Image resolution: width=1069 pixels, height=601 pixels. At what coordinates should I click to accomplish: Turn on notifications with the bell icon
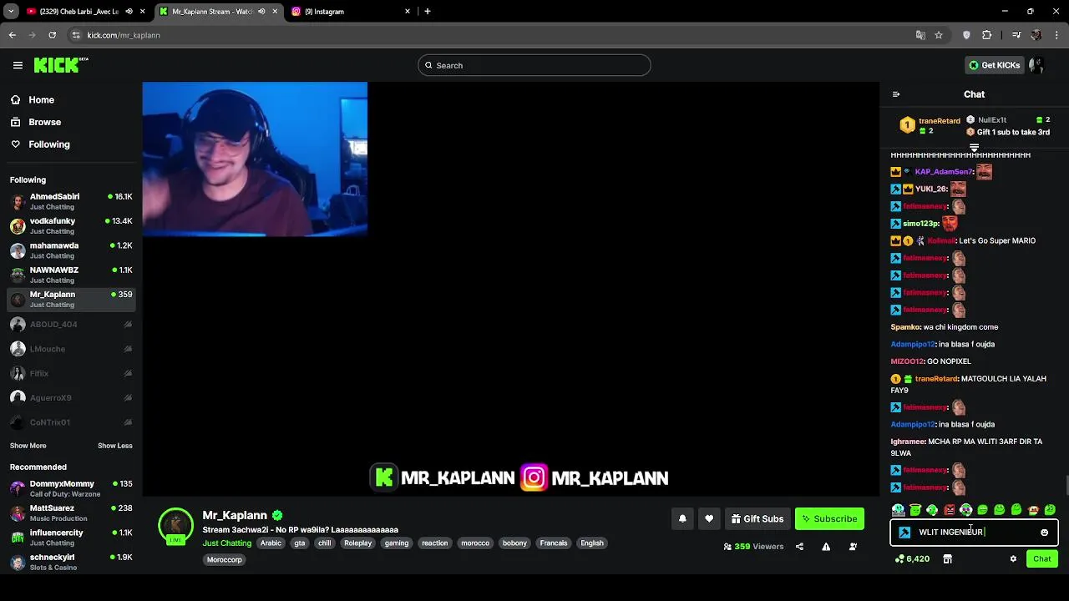[682, 519]
